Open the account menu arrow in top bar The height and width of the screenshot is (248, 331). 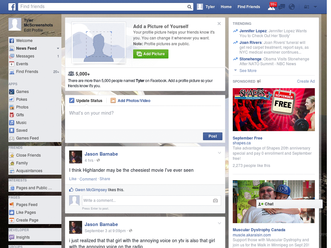[x=315, y=7]
